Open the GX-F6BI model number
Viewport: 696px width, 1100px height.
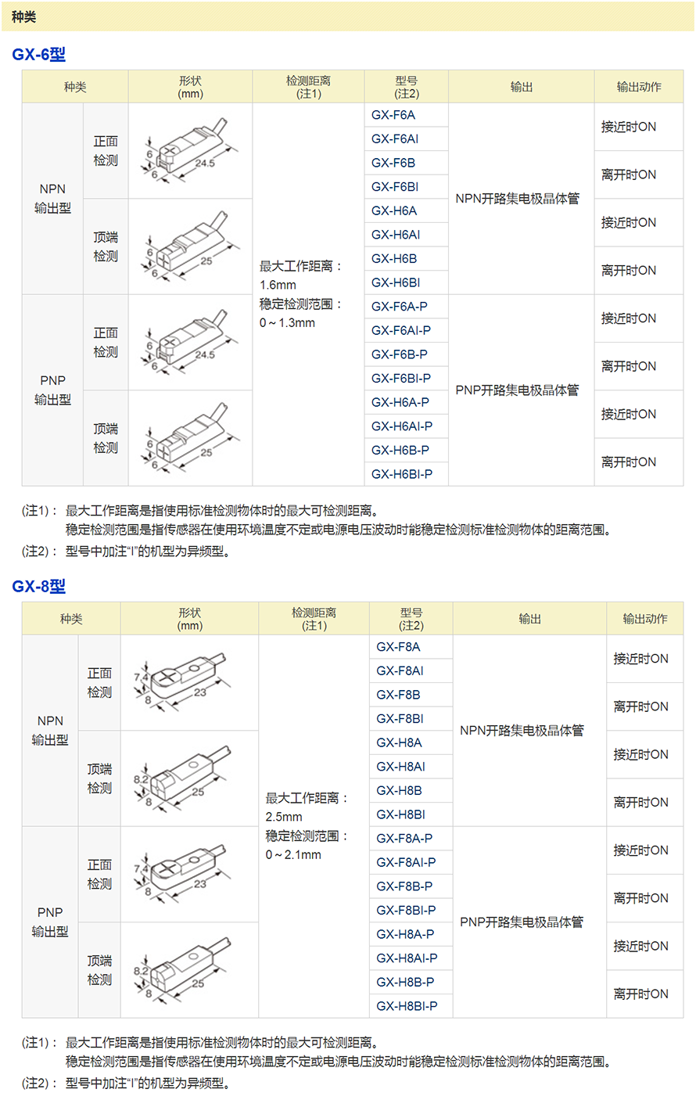tap(395, 187)
